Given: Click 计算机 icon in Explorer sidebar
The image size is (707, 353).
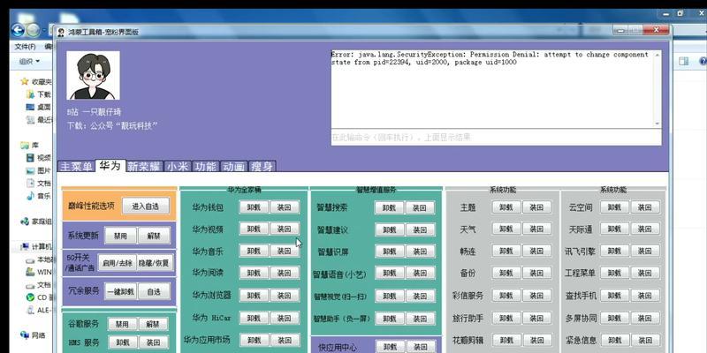Looking at the screenshot, I should tap(26, 247).
